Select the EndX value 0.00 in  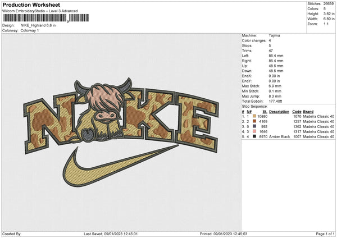[274, 76]
